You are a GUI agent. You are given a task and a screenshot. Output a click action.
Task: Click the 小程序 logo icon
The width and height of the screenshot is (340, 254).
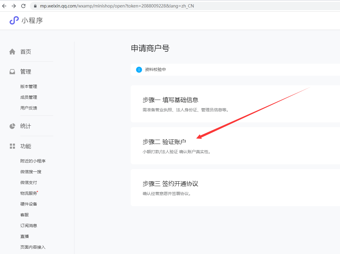pos(14,20)
